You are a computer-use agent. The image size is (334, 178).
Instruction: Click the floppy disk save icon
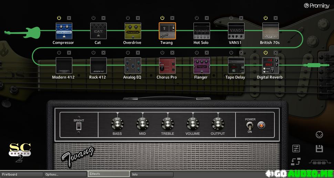pyautogui.click(x=319, y=149)
